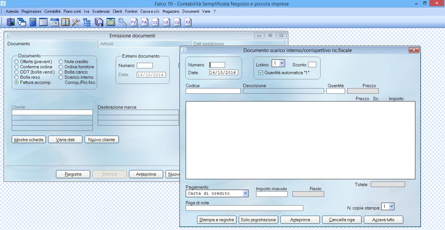Choose DDT (bolla vend.) document type
Screen dimensions: 445x230
(17, 72)
